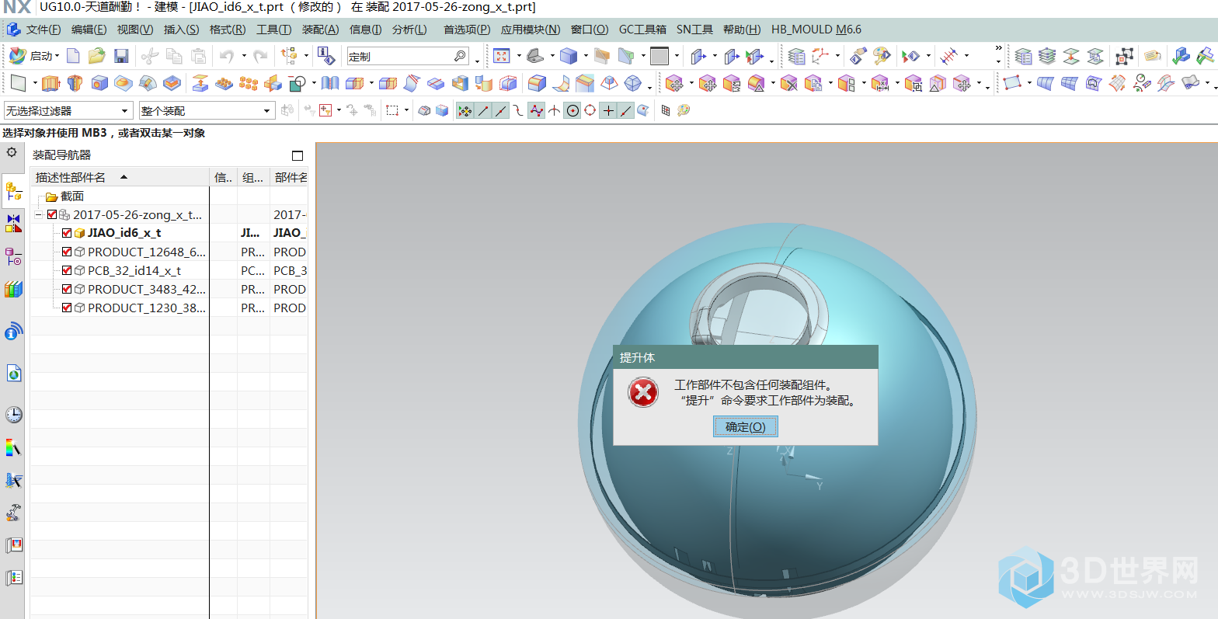Toggle the snap Arc Center button
The image size is (1218, 619).
point(572,111)
